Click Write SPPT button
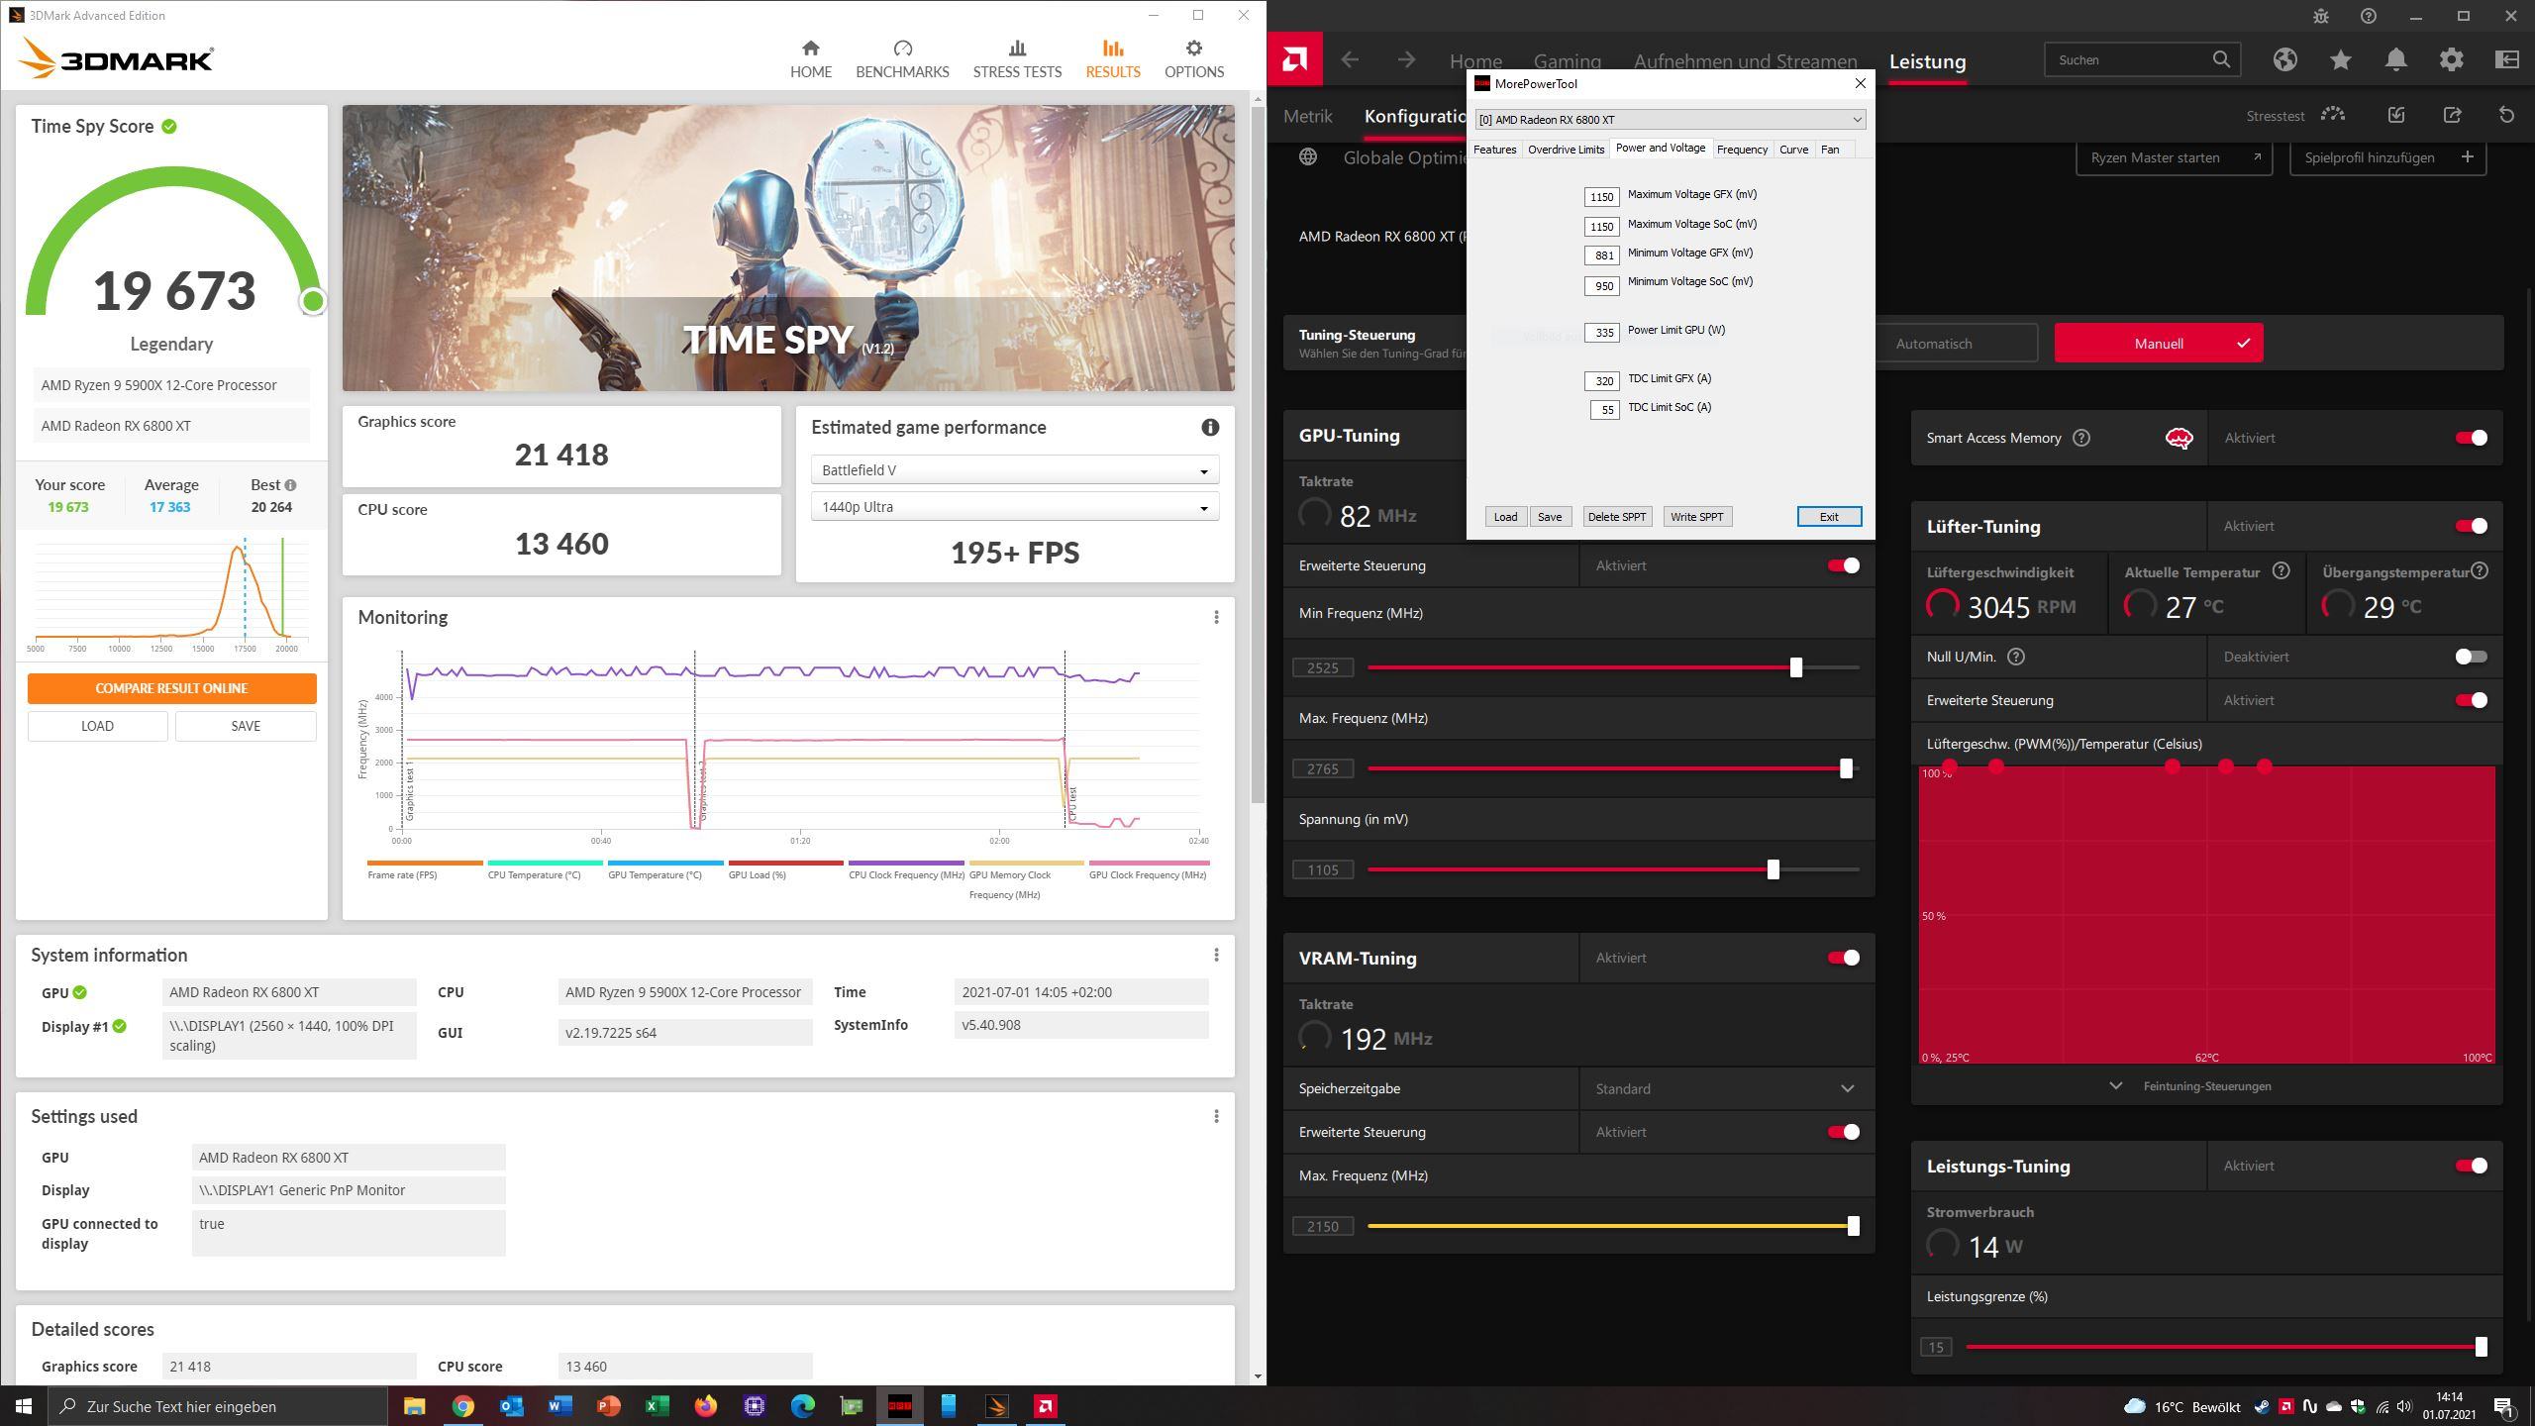 (1696, 517)
